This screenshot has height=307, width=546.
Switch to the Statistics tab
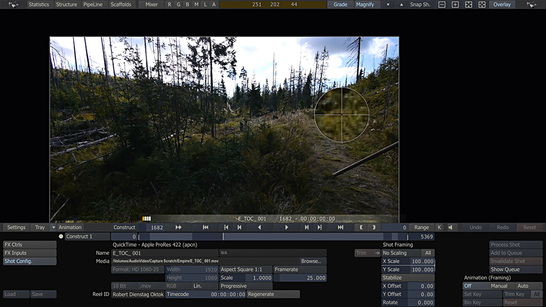pyautogui.click(x=39, y=4)
